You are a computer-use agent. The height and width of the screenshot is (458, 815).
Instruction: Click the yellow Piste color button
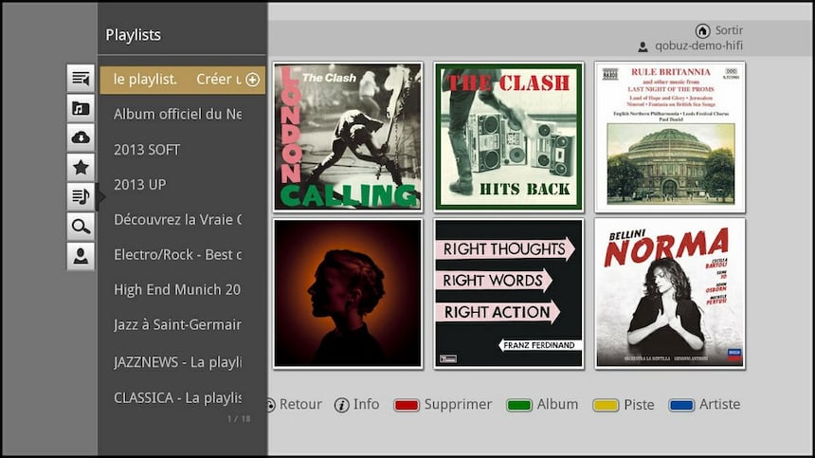(607, 406)
